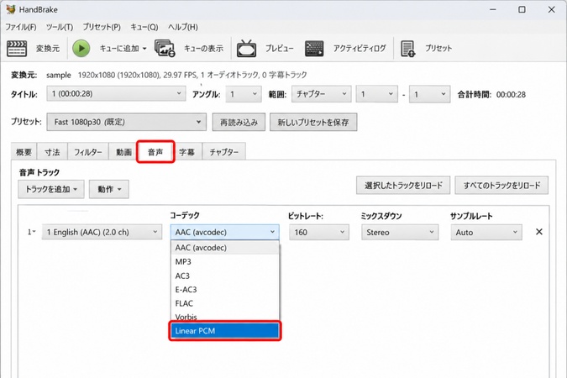
Task: Open アクティビティログ terminal icon
Action: 314,49
